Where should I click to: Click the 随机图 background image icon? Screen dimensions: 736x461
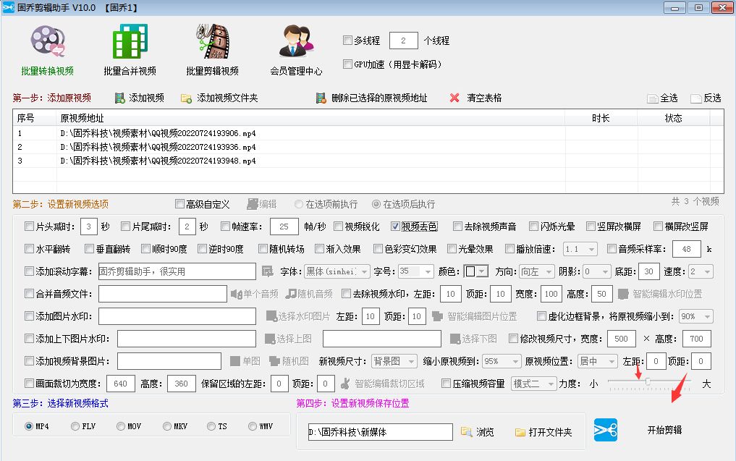pos(274,361)
